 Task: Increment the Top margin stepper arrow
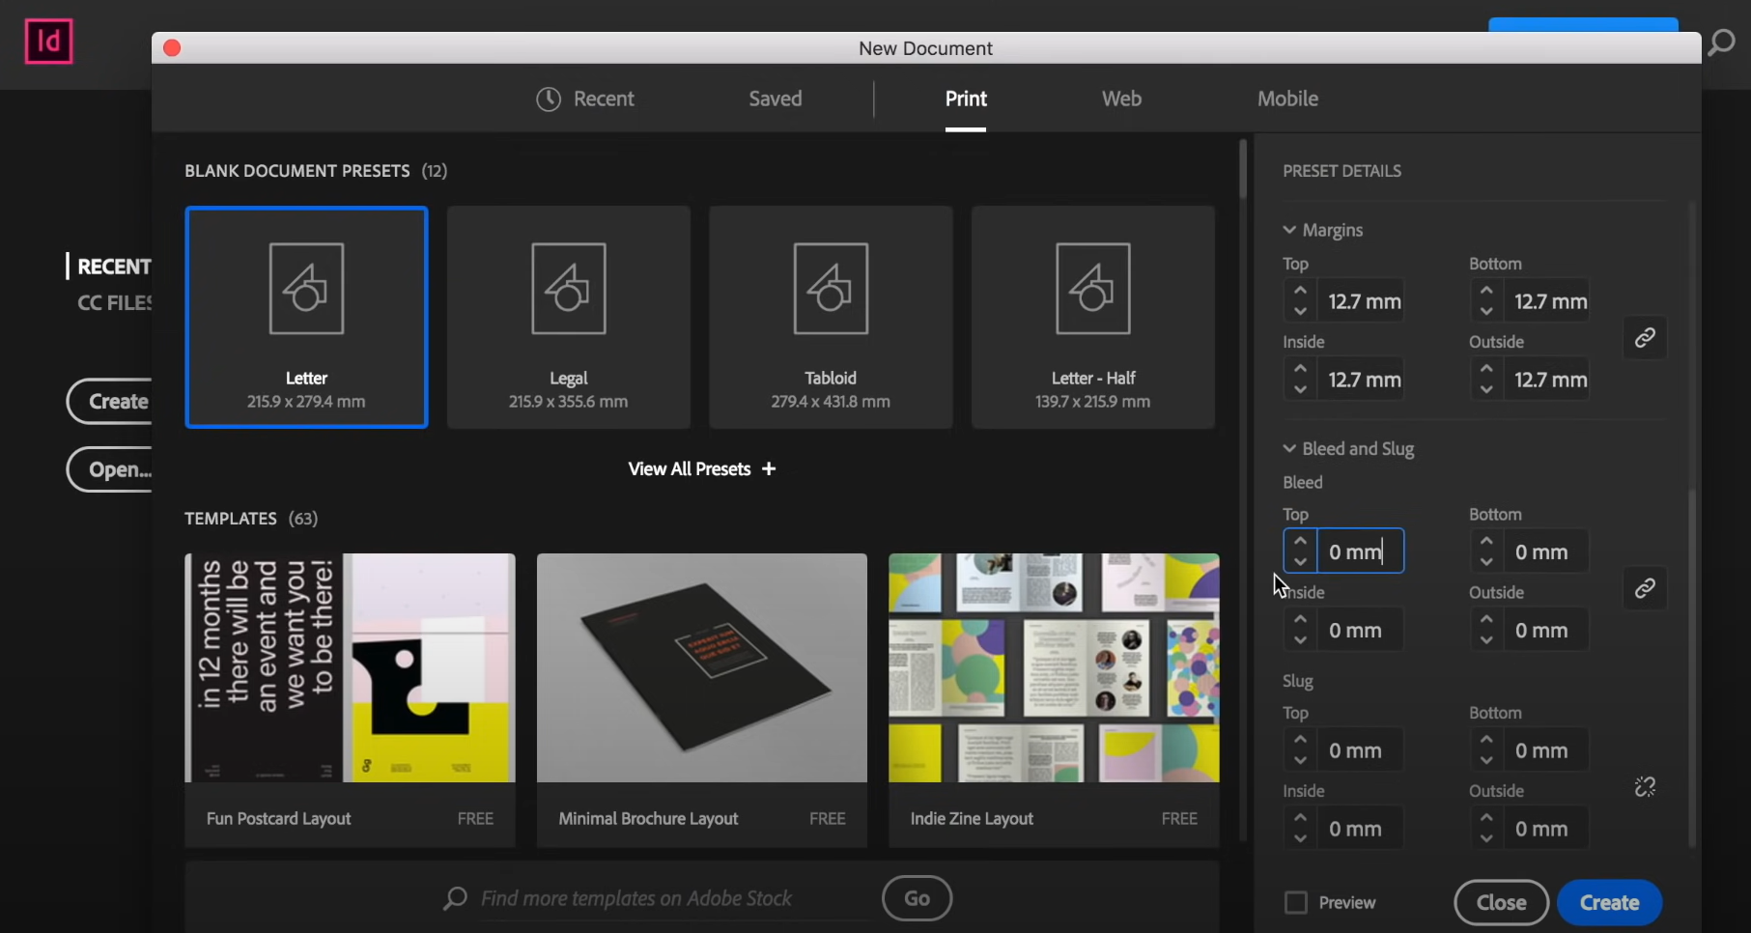point(1299,291)
